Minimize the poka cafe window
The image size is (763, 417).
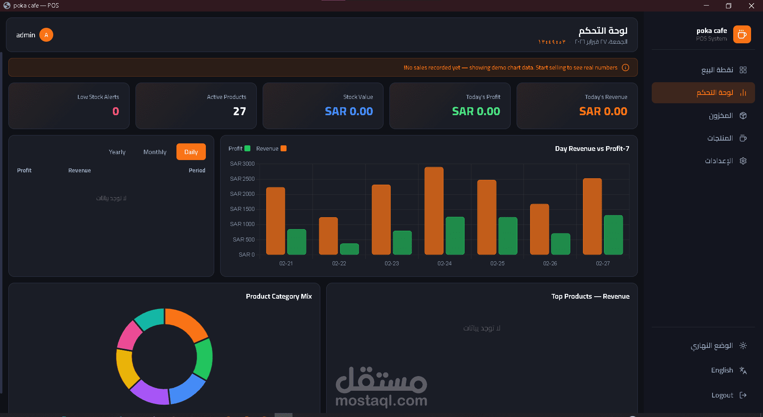(x=706, y=6)
